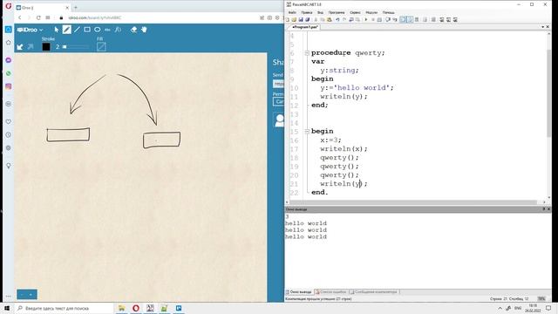Open settings gear in the Opera sidebar
Screen dimensions: 558x314
pyautogui.click(x=9, y=147)
